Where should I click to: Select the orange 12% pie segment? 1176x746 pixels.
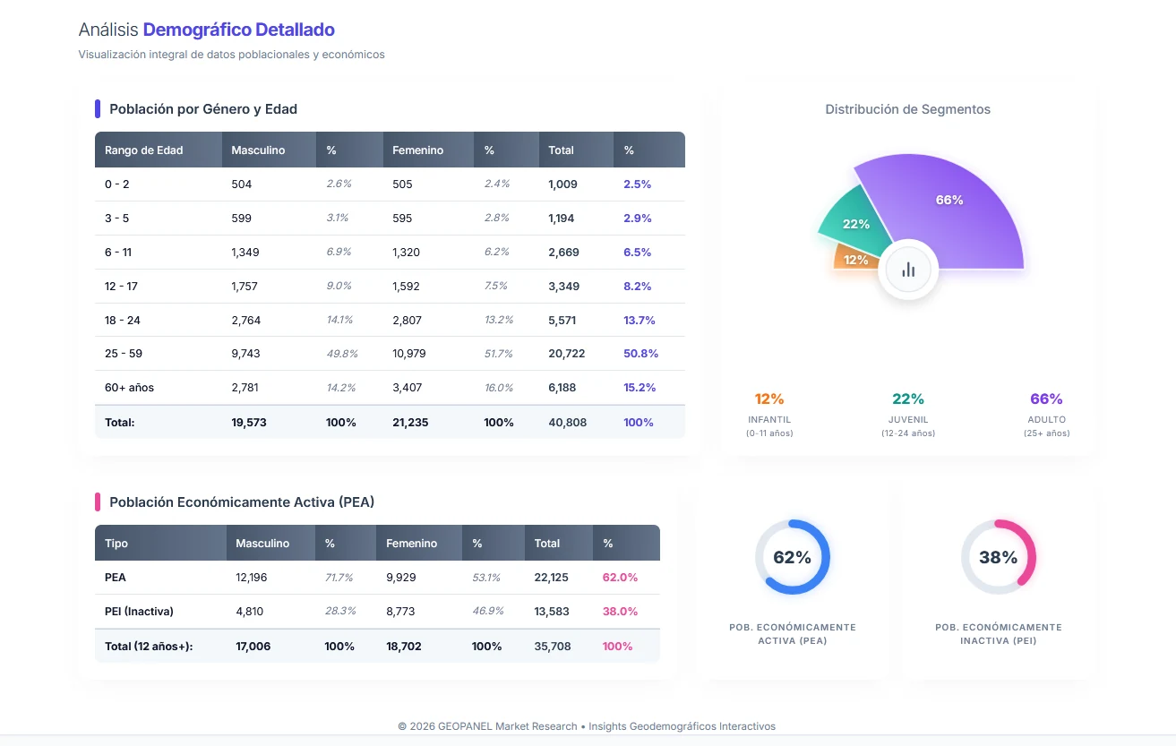click(x=854, y=259)
